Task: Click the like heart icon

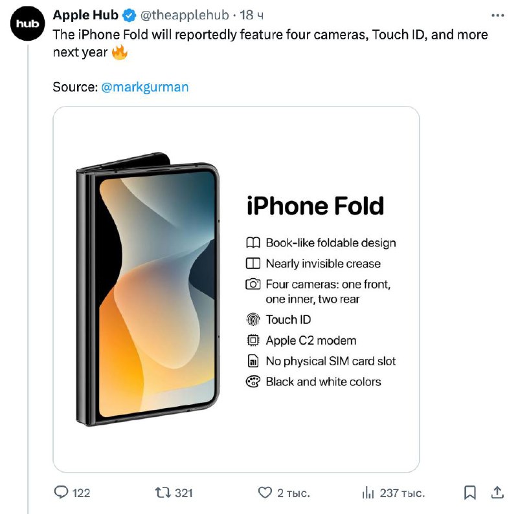Action: 265,493
